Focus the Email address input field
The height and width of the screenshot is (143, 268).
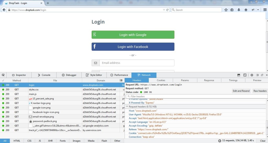point(137,63)
